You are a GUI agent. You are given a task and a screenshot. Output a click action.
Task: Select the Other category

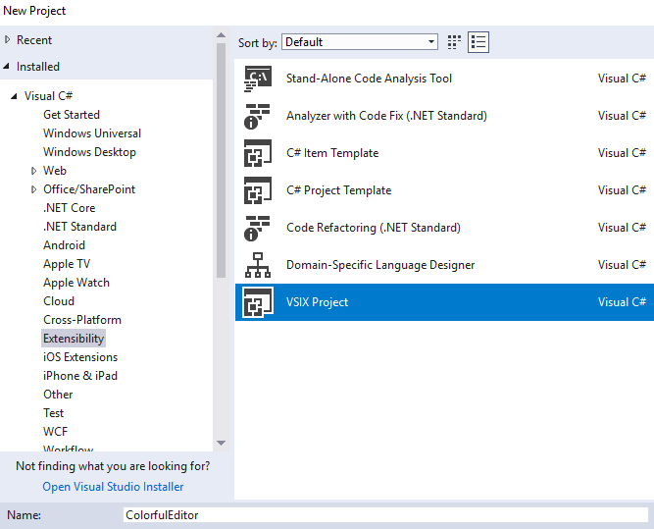point(58,395)
